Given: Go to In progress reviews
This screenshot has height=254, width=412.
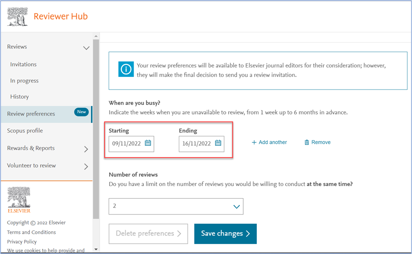Looking at the screenshot, I should [x=25, y=81].
